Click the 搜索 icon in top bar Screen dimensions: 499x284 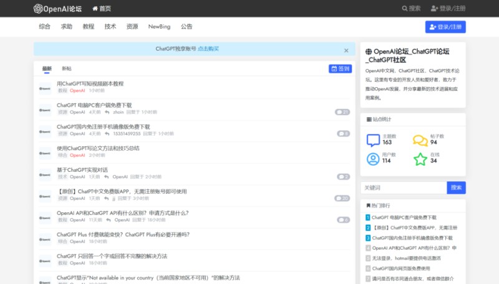pyautogui.click(x=411, y=9)
